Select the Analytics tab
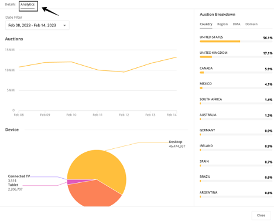274x221 pixels. 28,5
